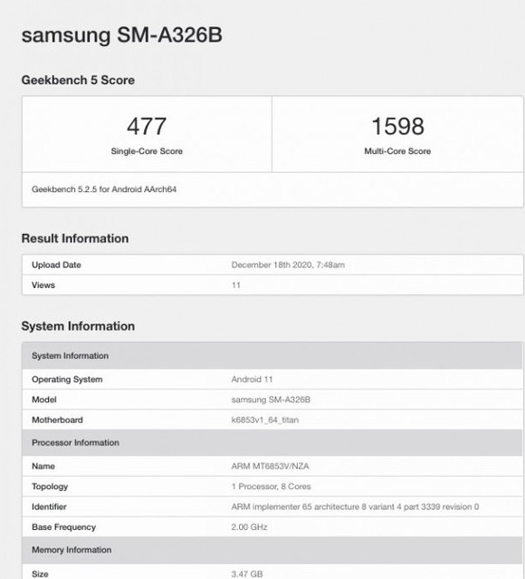
Task: Click the Result Information heading
Action: coord(75,238)
